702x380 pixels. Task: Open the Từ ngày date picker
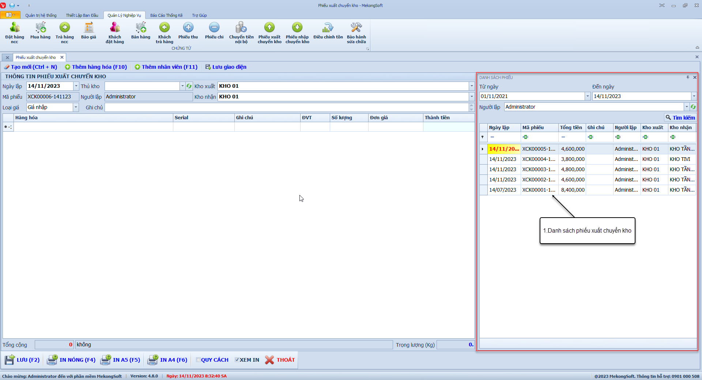[x=588, y=96]
